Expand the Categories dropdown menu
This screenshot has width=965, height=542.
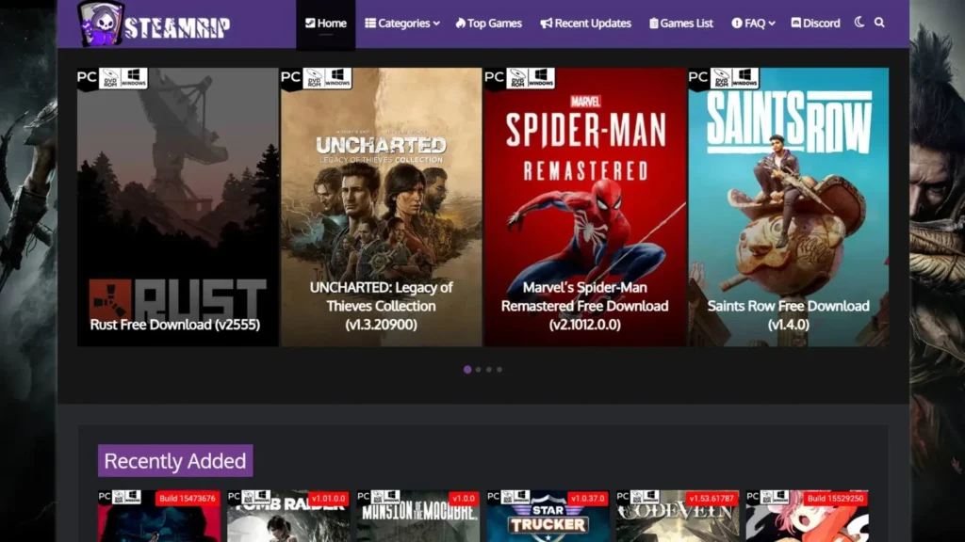point(402,23)
